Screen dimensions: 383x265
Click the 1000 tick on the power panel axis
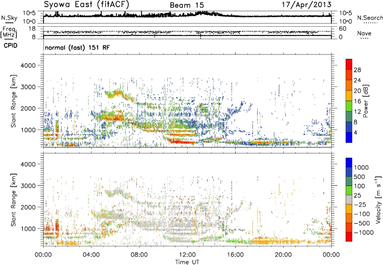28,130
